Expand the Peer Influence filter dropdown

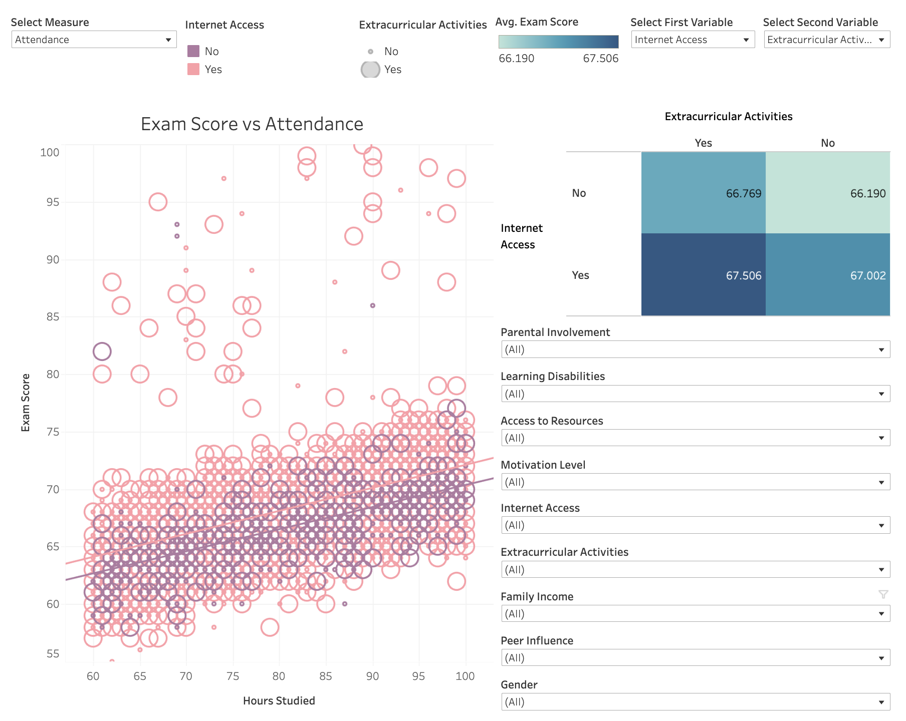pyautogui.click(x=695, y=658)
